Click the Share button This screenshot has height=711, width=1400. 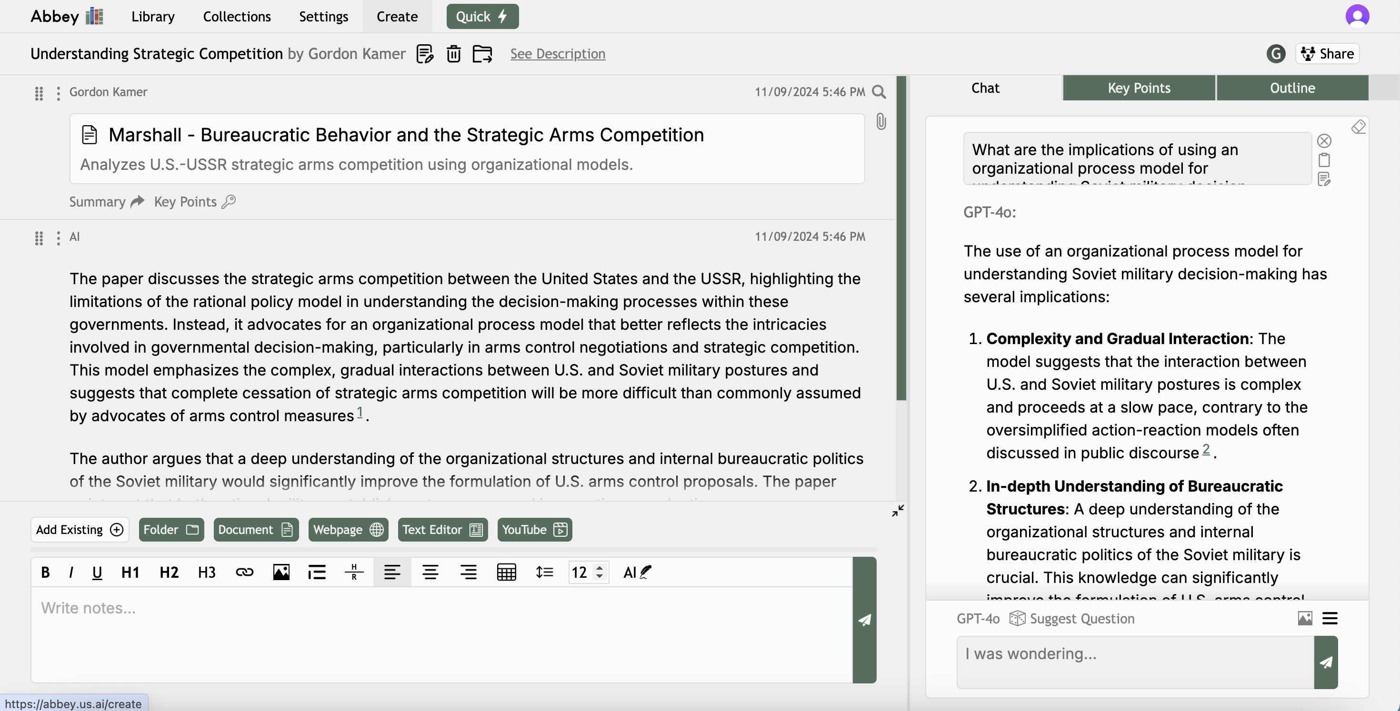click(x=1327, y=54)
